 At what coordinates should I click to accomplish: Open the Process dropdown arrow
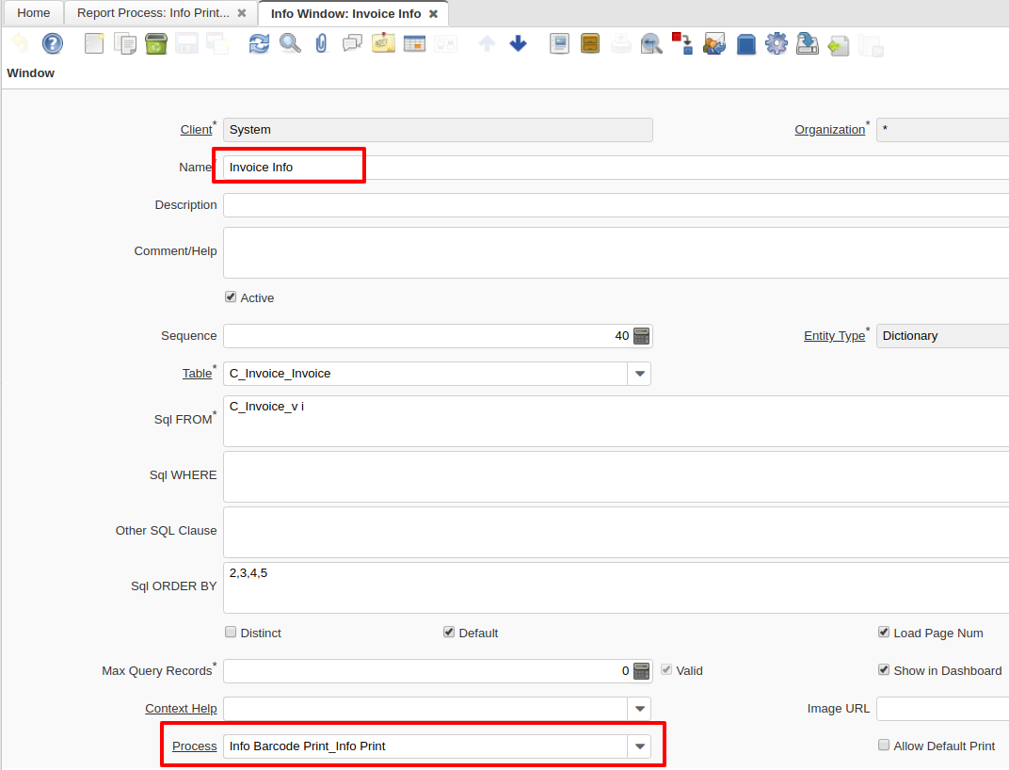click(639, 746)
